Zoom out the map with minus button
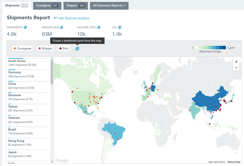 (x=236, y=68)
